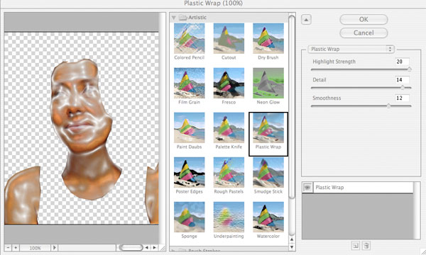Screen dimensions: 426x255
Task: Click the Smoothness slider
Action: coord(361,106)
